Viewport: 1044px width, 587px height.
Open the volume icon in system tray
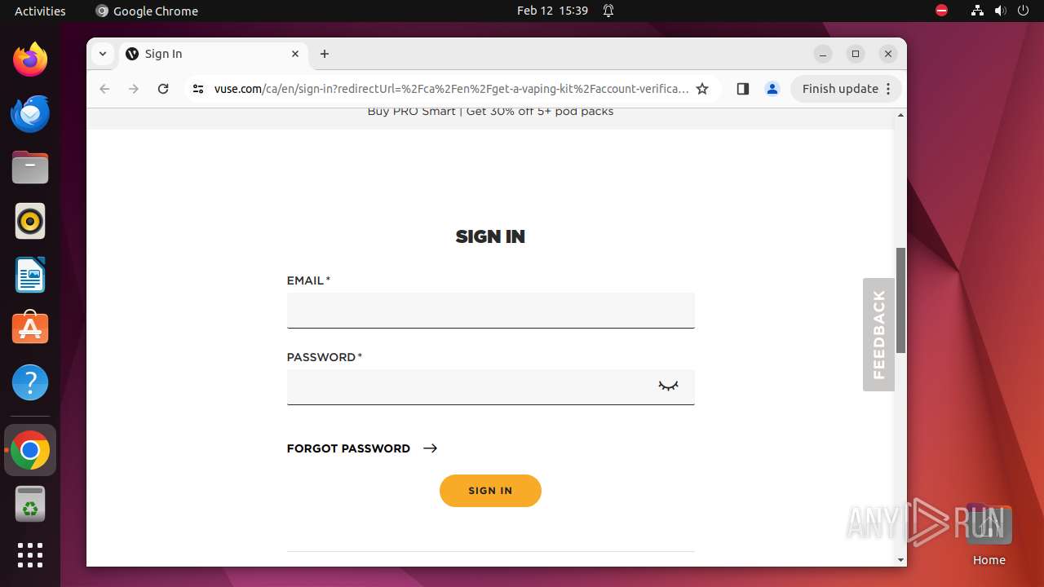point(1000,11)
